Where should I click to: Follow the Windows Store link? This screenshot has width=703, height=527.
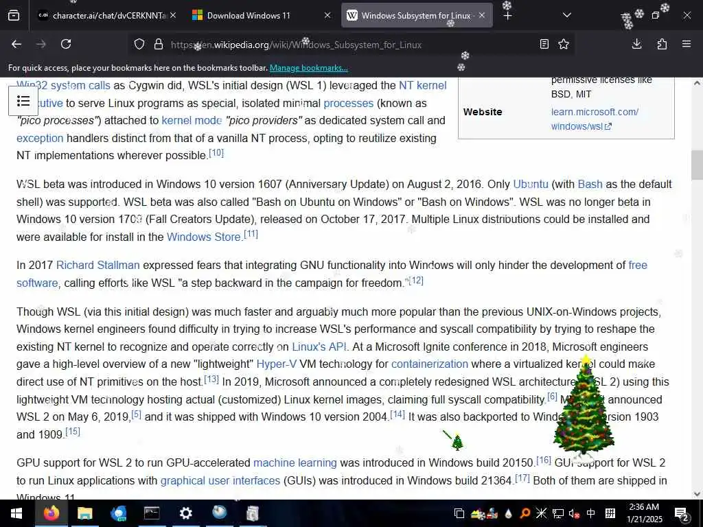[x=203, y=237]
